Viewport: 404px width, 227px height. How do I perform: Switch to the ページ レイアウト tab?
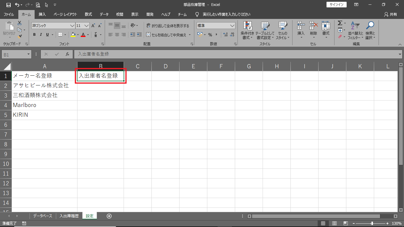coord(65,14)
